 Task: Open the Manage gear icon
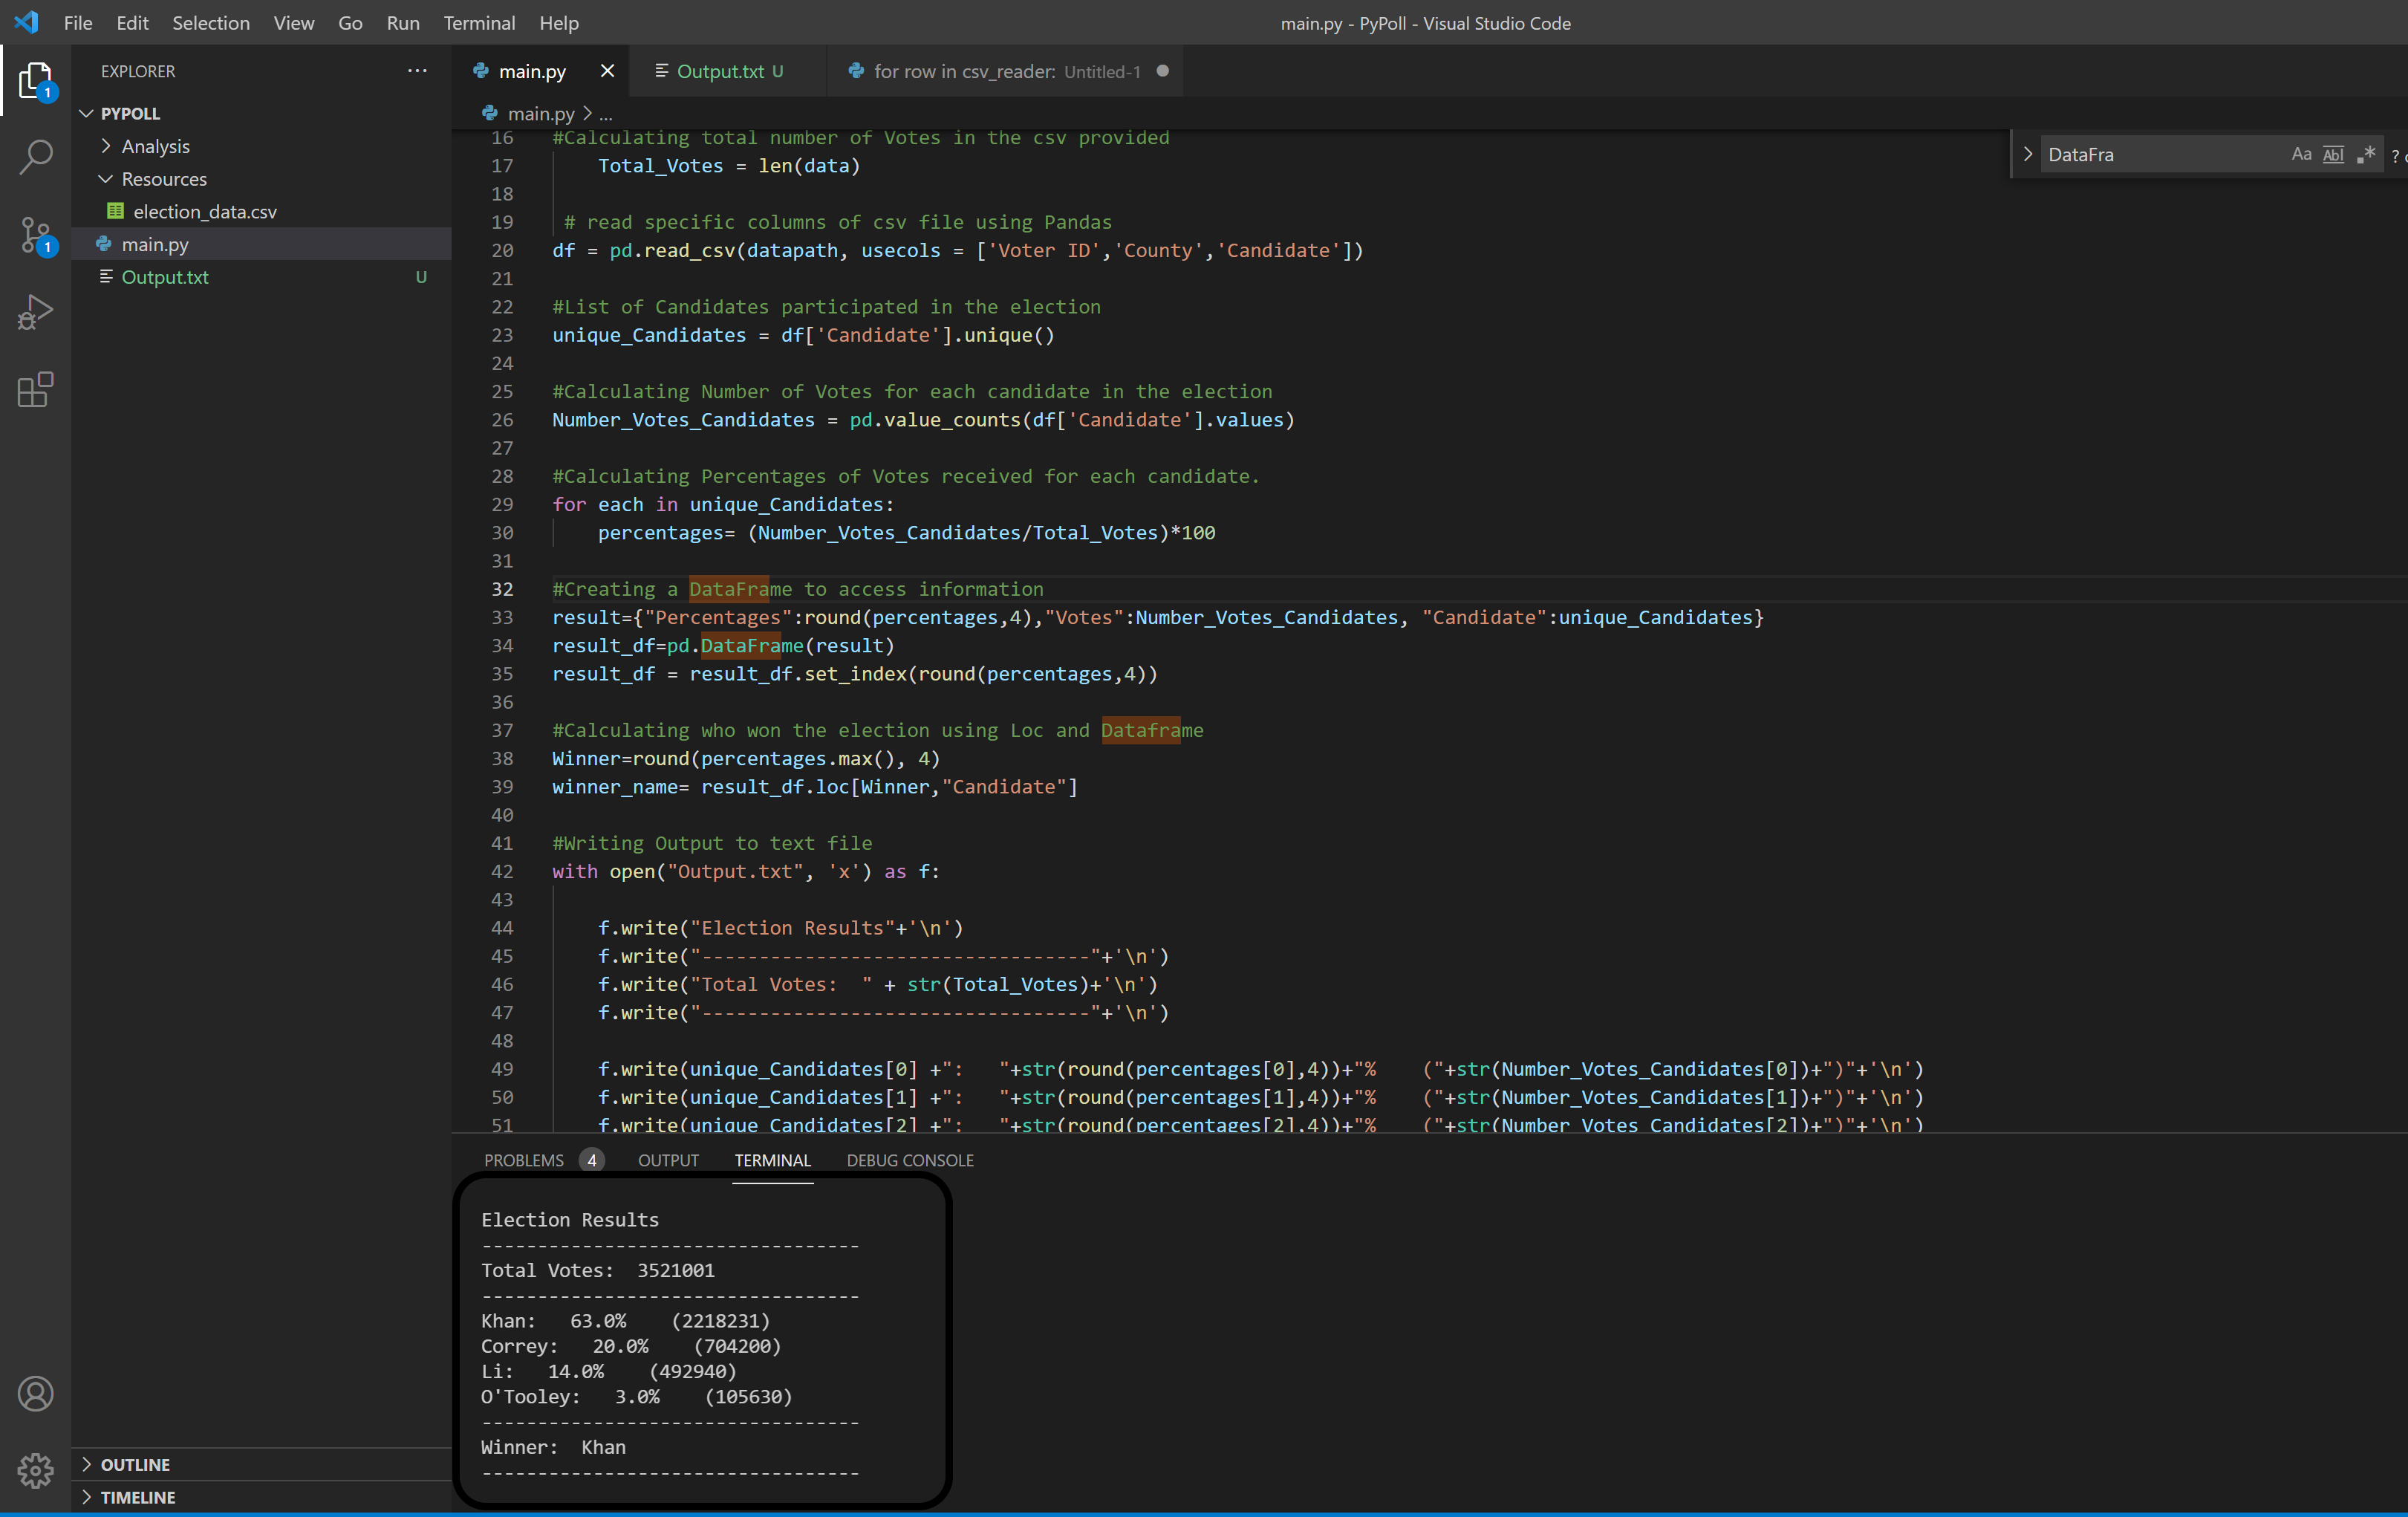36,1469
